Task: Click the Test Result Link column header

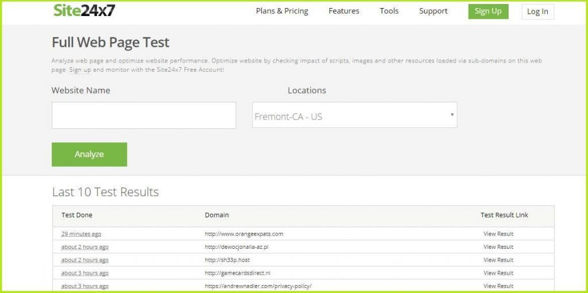Action: 504,215
